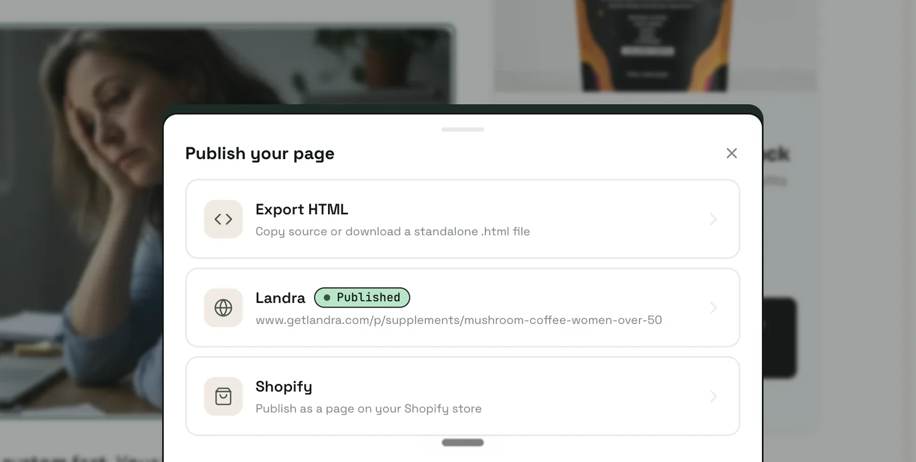Expand the Shopify option chevron
This screenshot has height=462, width=916.
point(713,396)
